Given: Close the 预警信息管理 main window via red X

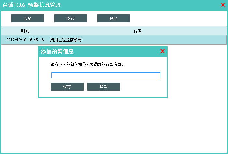Looking at the screenshot, I should click(223, 5).
